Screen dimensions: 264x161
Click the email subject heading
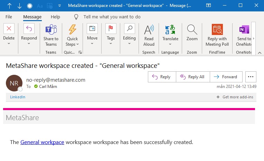[x=83, y=66]
